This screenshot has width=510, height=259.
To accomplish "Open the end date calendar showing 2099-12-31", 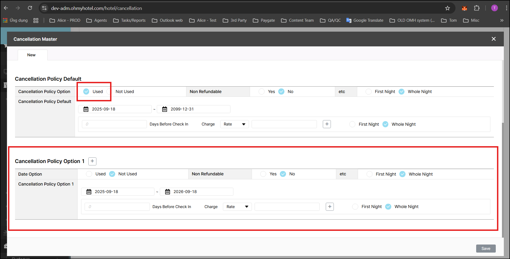I will [165, 109].
